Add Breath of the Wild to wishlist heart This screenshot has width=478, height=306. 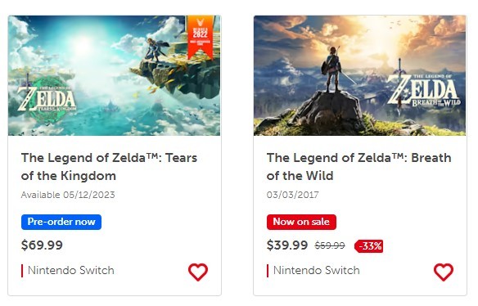(444, 272)
